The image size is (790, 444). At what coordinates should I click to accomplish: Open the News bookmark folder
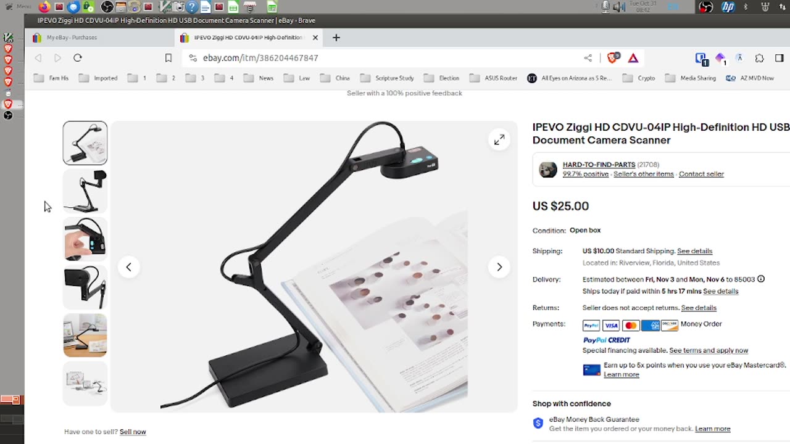[x=259, y=78]
